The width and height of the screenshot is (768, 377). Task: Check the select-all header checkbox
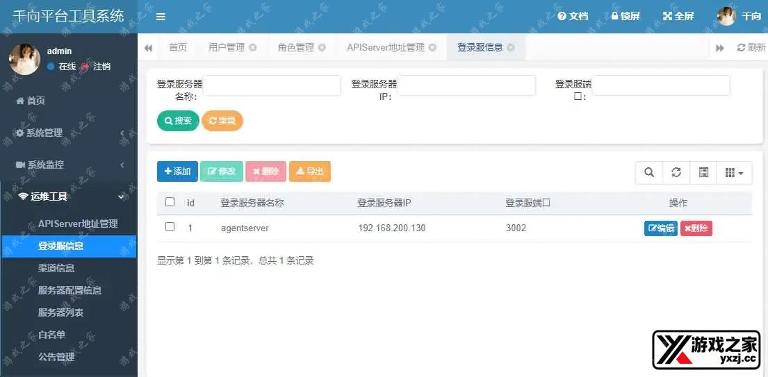pyautogui.click(x=170, y=202)
